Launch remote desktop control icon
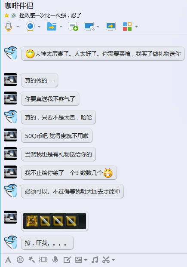This screenshot has width=187, height=267. point(89,27)
